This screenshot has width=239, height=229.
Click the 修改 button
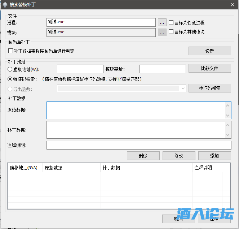click(179, 156)
